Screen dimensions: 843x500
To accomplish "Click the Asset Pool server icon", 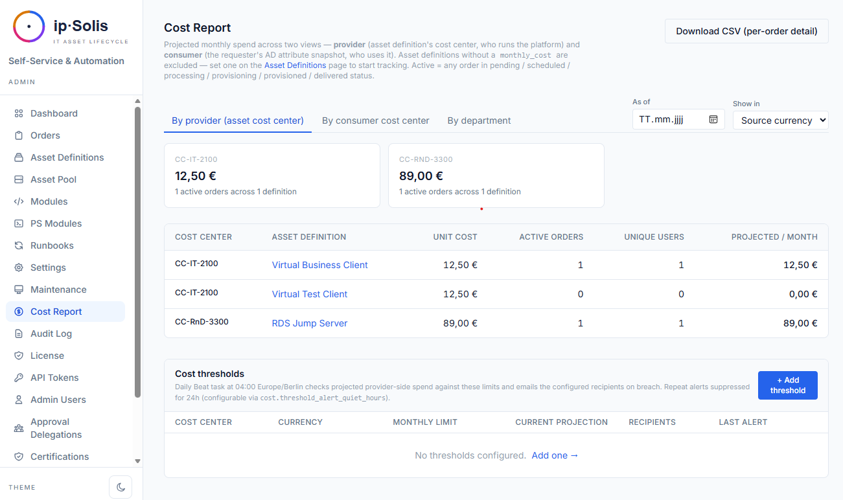I will point(19,179).
